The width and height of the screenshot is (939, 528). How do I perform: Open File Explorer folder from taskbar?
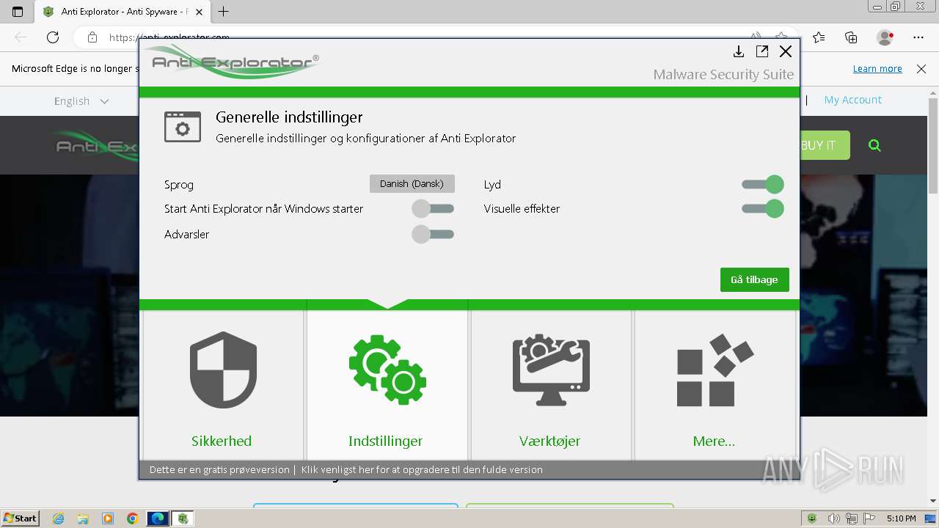83,518
